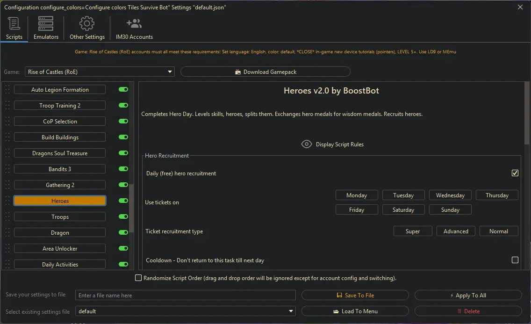Click drag handle beside Gathering 2

click(7, 185)
